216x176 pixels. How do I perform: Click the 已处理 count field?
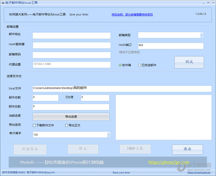click(x=95, y=98)
